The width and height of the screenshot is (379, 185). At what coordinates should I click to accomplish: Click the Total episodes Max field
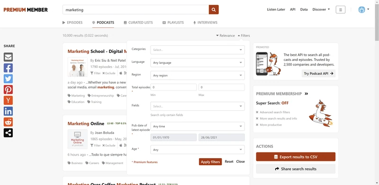coord(221,87)
